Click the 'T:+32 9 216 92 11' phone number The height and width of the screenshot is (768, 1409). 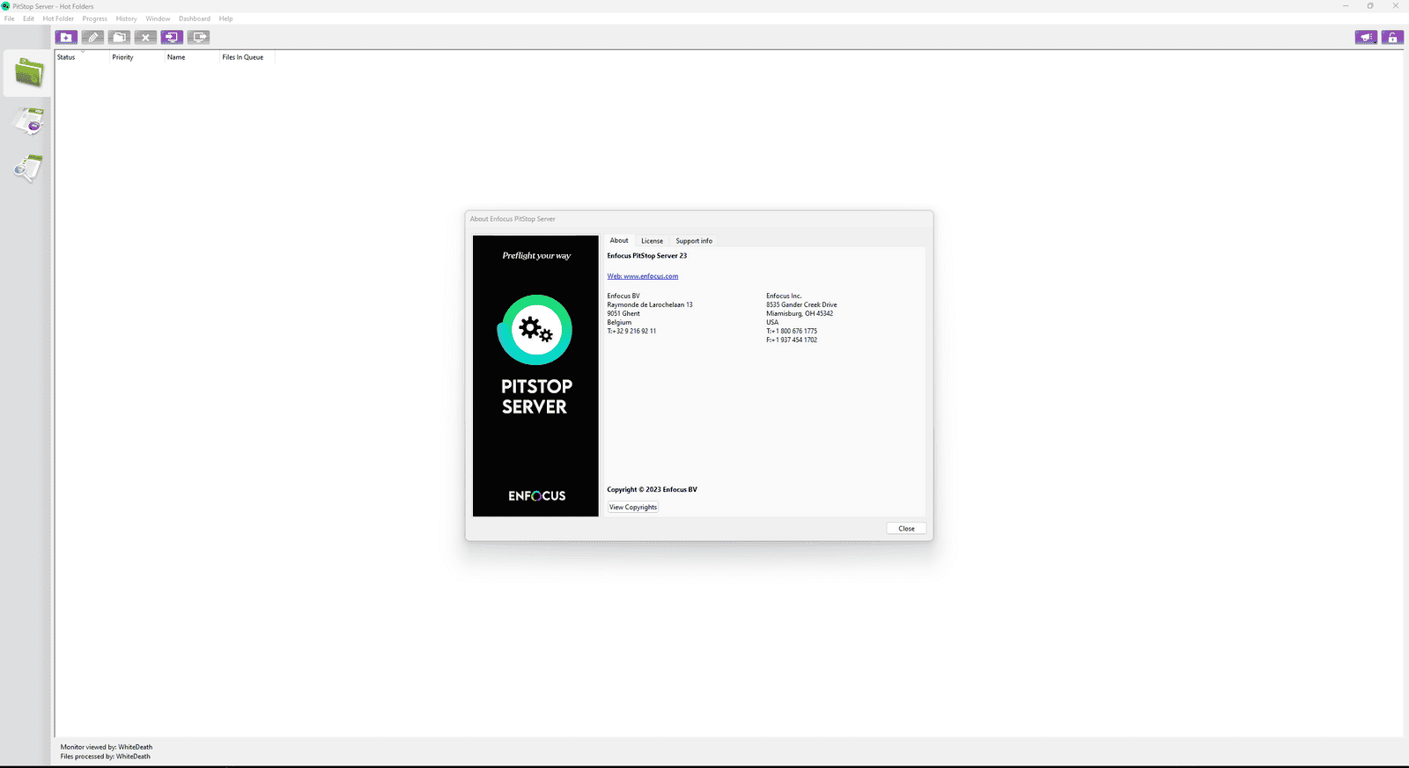pos(631,332)
